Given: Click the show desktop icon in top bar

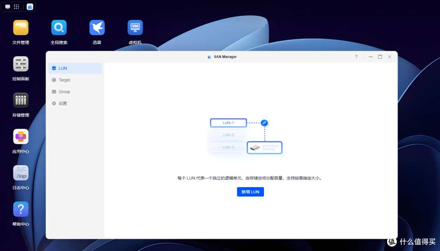Looking at the screenshot, I should pos(8,7).
